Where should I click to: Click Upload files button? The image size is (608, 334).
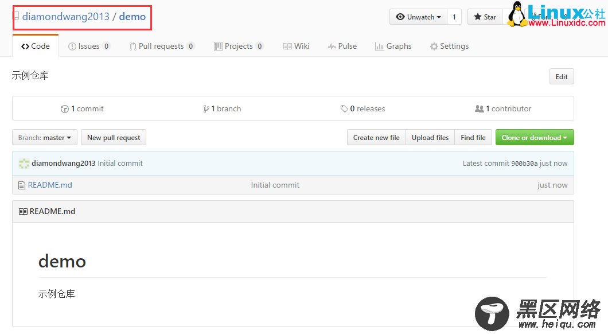point(430,137)
